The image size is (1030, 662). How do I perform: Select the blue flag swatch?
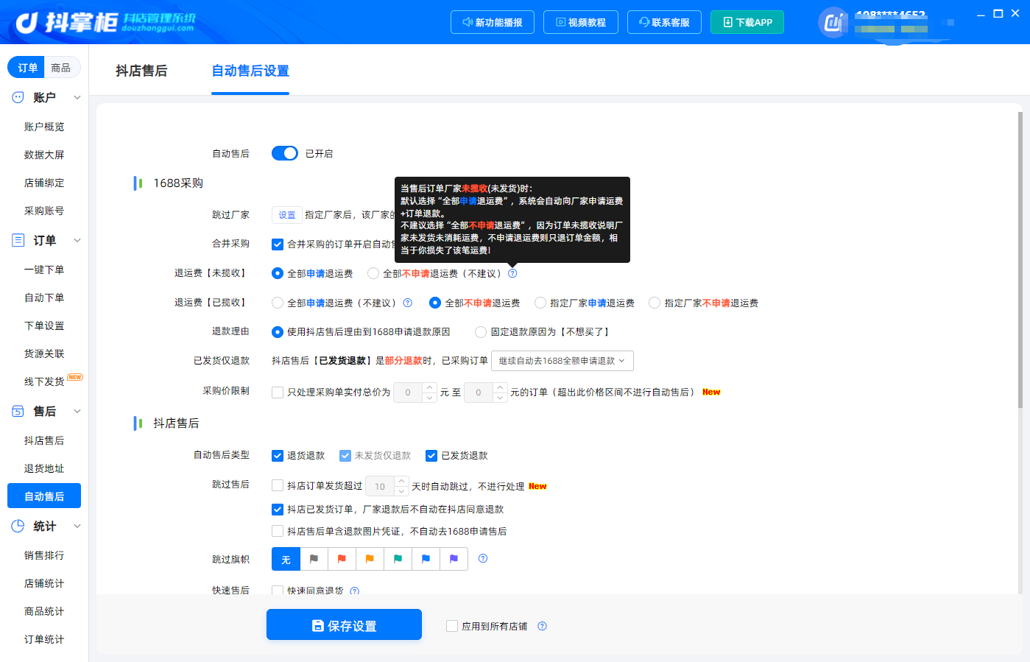tap(426, 559)
